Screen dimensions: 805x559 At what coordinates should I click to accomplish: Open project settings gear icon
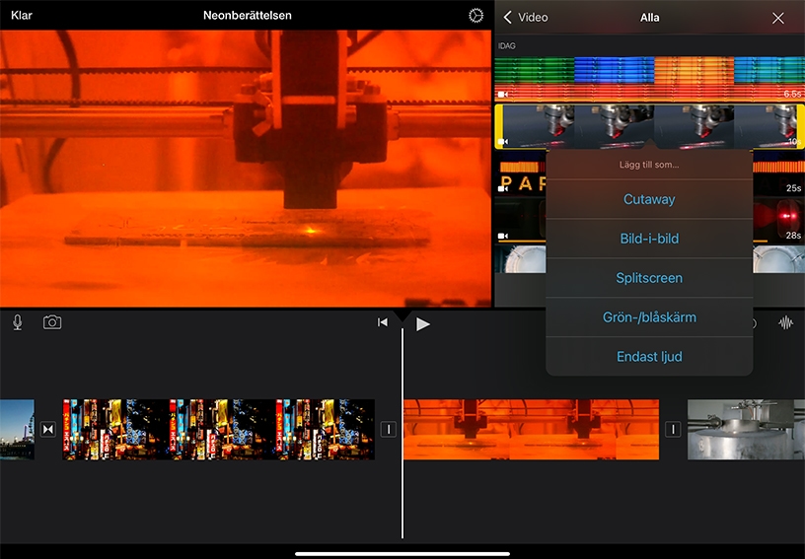point(476,16)
